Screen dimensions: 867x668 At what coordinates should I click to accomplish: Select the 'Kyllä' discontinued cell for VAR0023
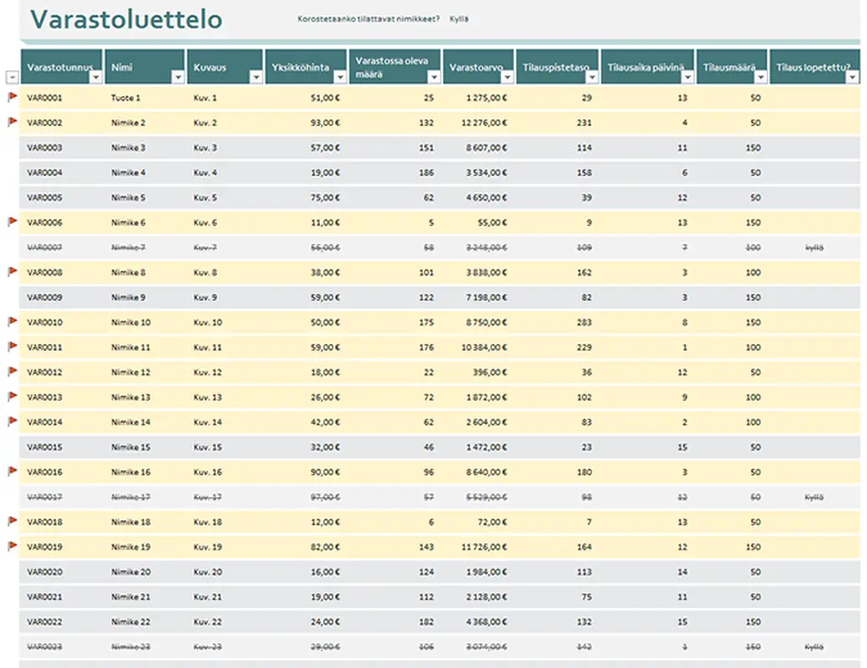point(814,646)
